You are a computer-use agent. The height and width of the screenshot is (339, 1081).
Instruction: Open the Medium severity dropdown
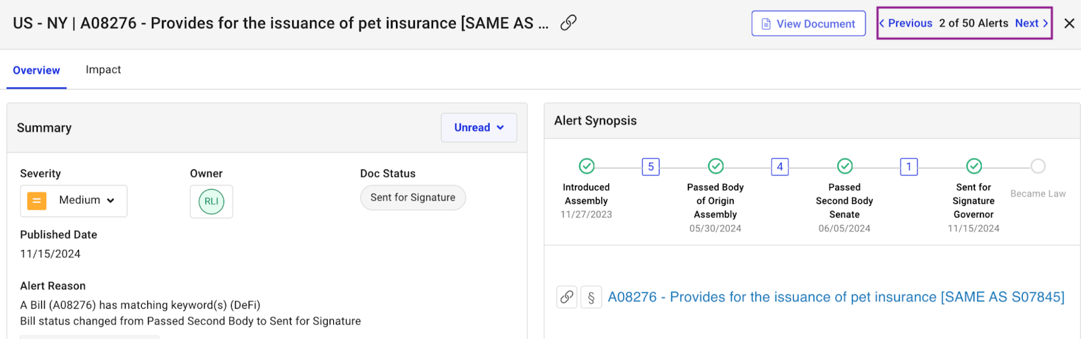74,201
